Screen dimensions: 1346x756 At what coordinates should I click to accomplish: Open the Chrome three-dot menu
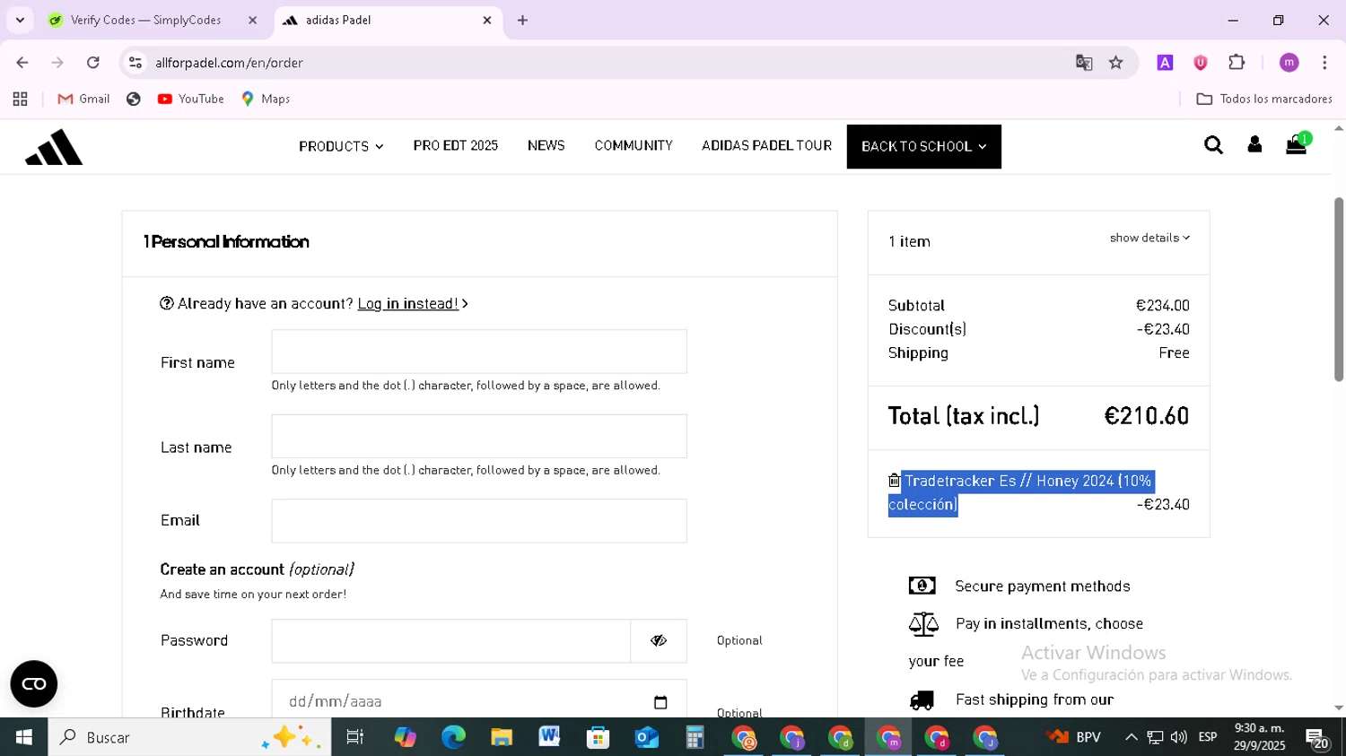point(1324,63)
